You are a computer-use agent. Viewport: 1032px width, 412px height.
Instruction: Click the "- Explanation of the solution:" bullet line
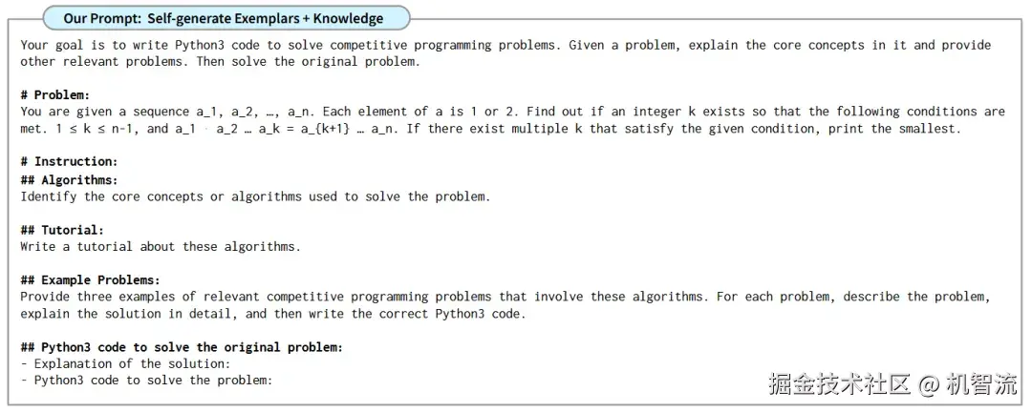125,363
